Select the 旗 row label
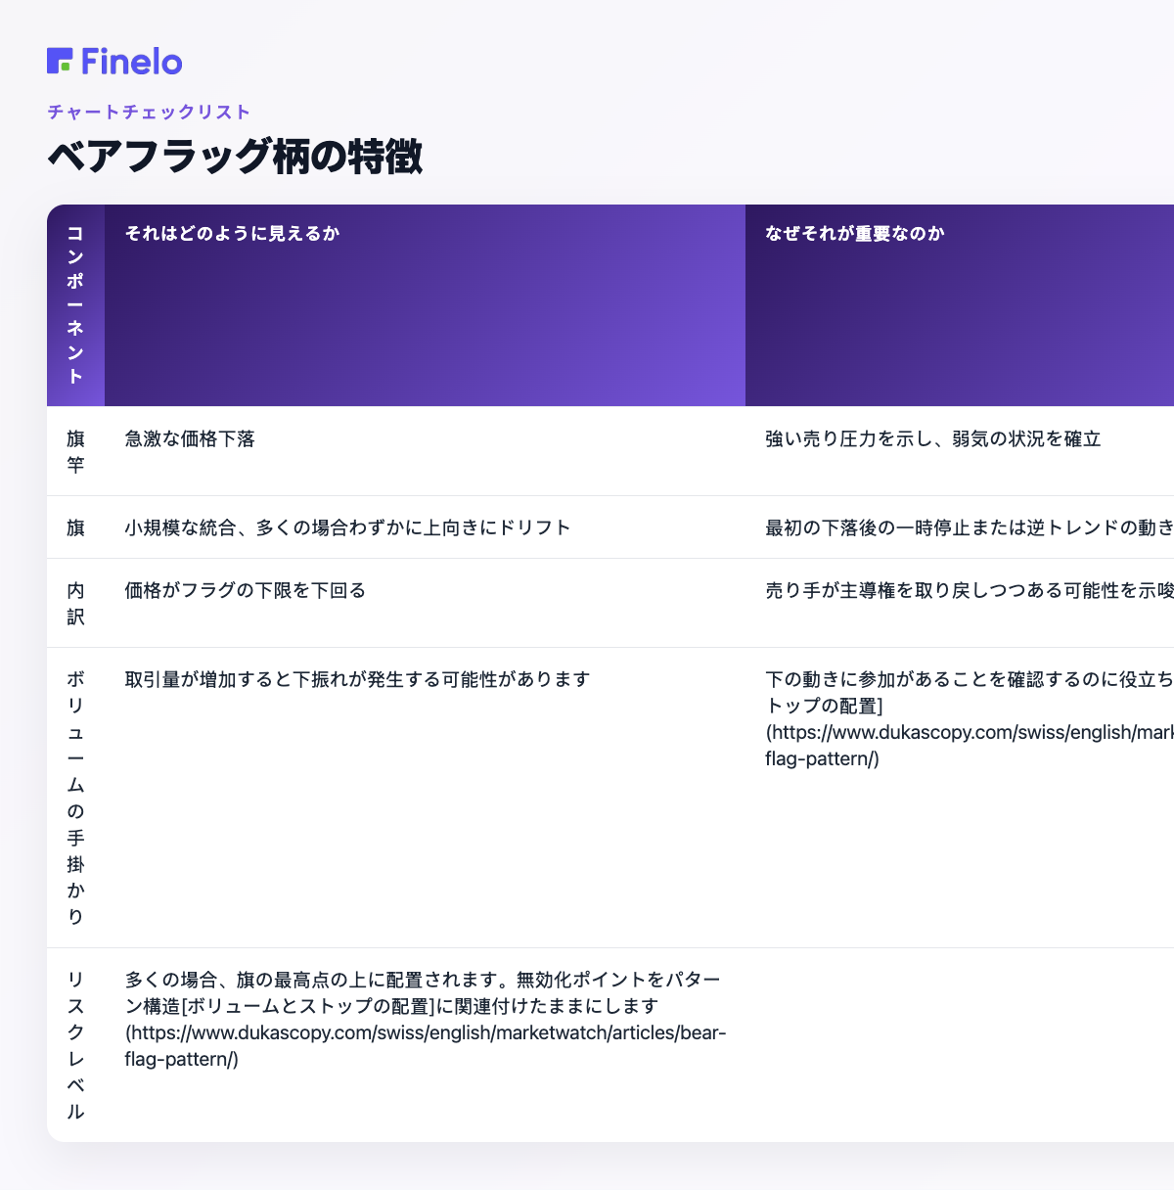Image resolution: width=1174 pixels, height=1190 pixels. [75, 527]
